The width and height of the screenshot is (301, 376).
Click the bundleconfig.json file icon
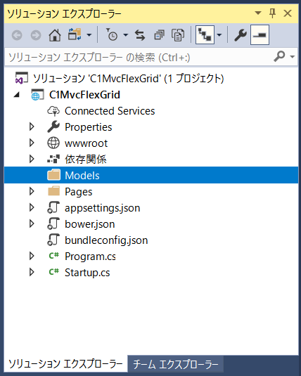tap(53, 240)
